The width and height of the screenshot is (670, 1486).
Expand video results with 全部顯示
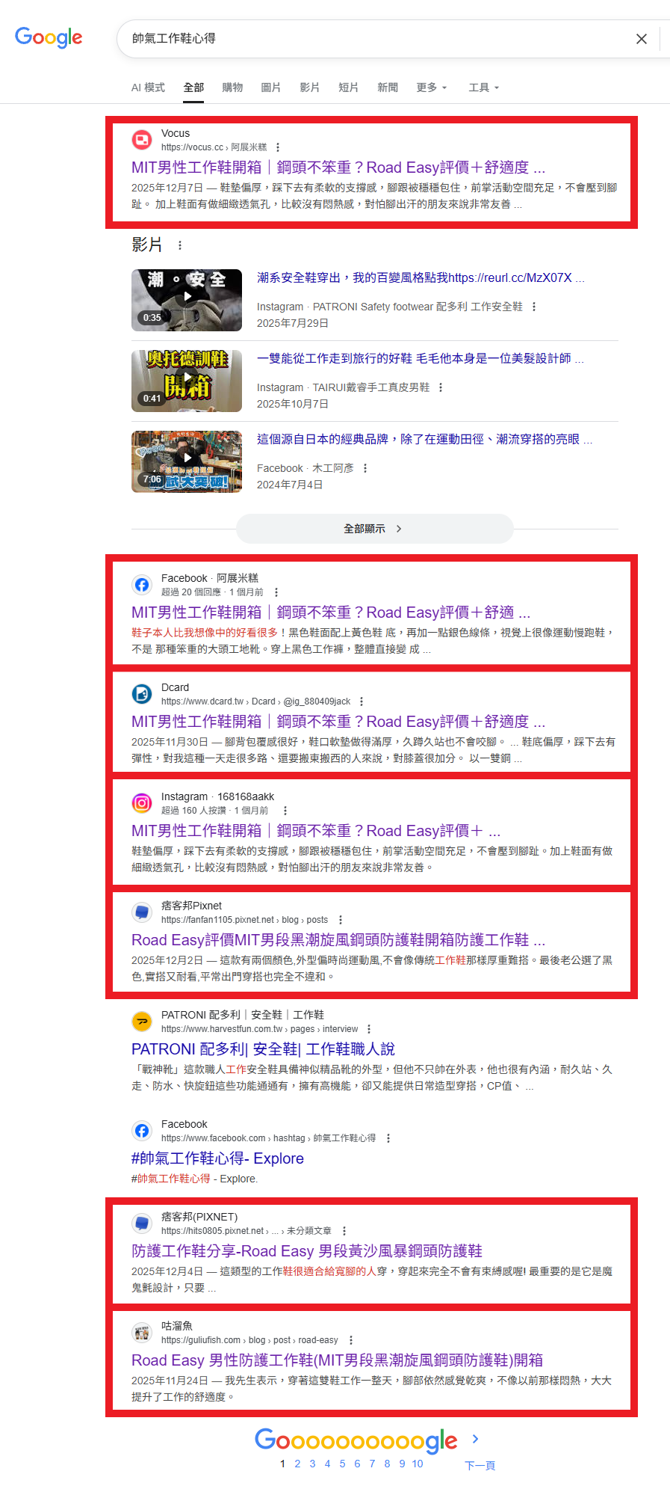(375, 529)
